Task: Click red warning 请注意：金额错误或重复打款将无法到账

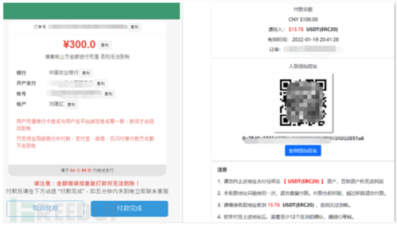Action: pyautogui.click(x=87, y=184)
